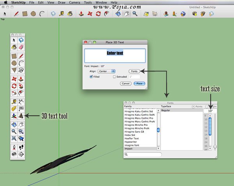Open the Align dropdown set to Center

point(106,71)
